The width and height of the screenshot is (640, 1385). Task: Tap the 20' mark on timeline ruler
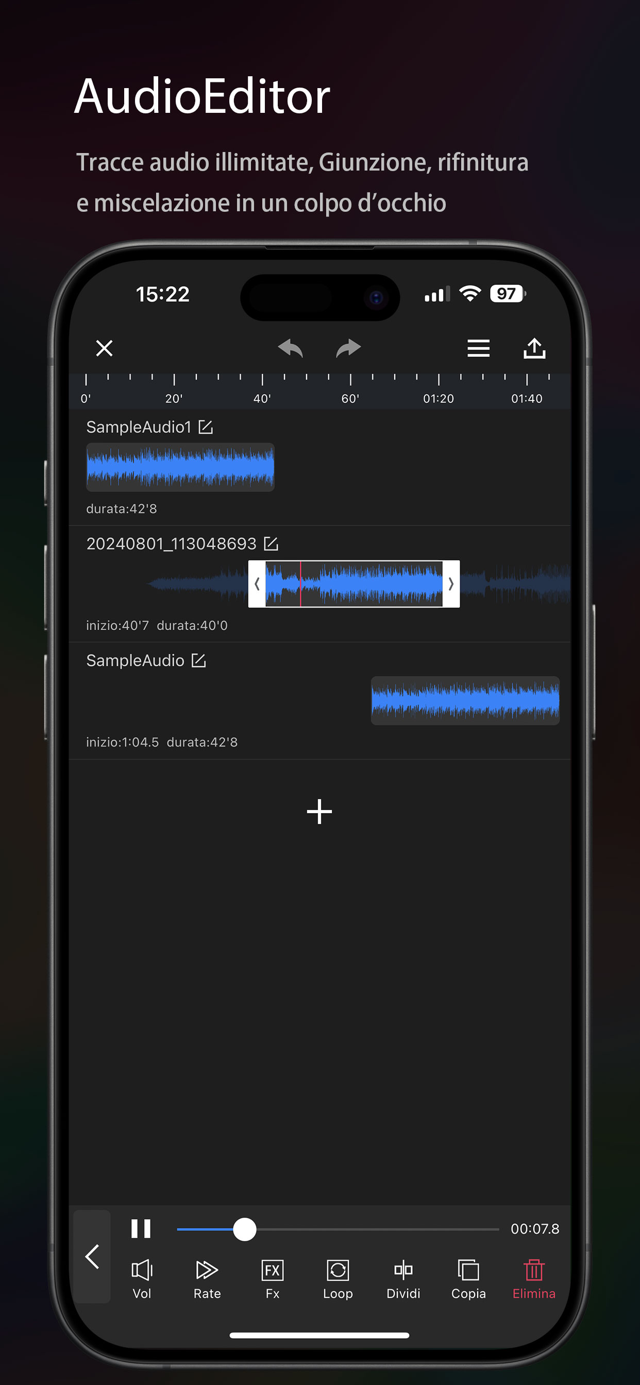tap(174, 398)
